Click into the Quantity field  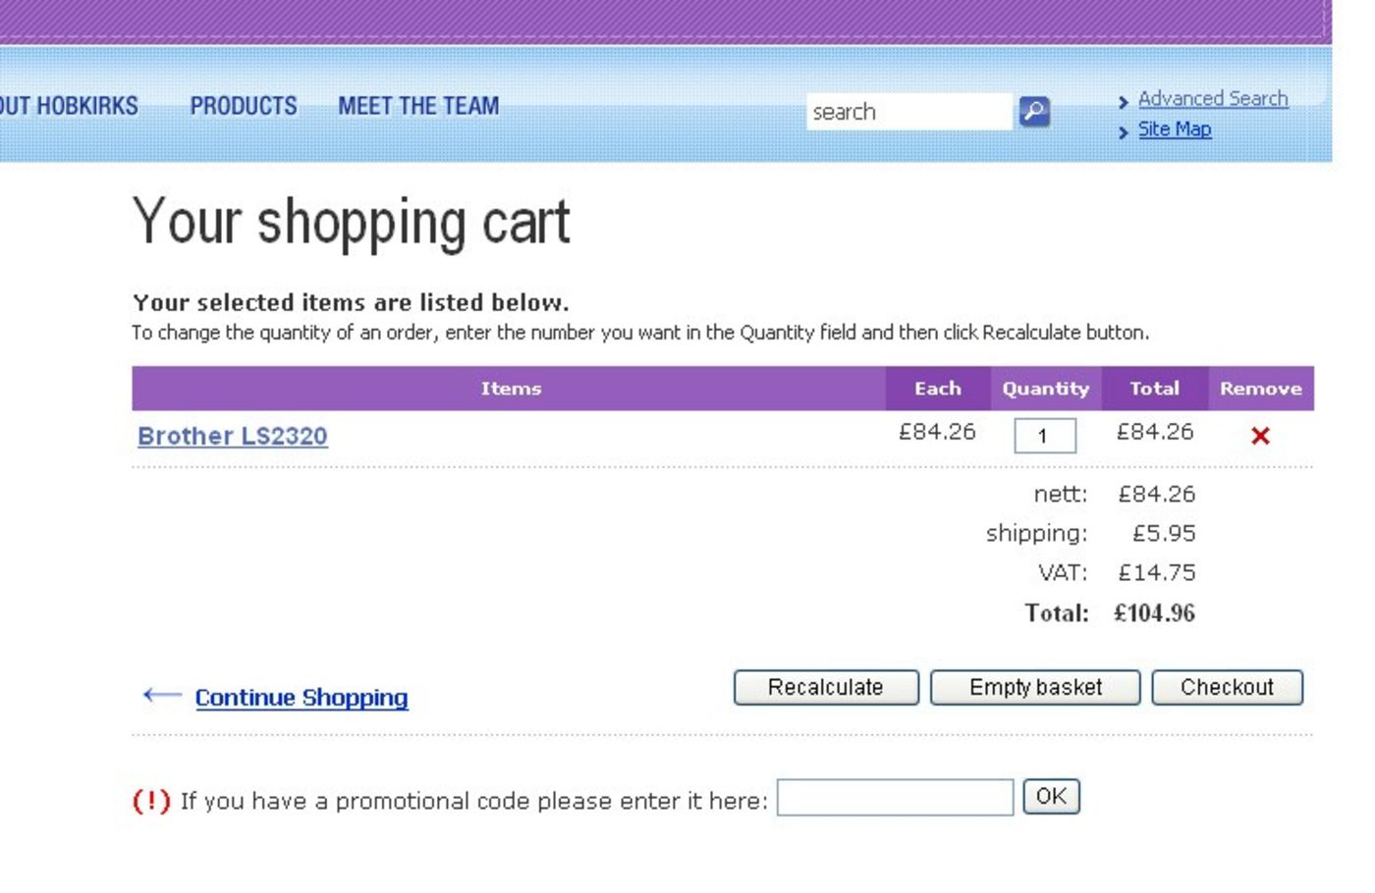[1044, 436]
